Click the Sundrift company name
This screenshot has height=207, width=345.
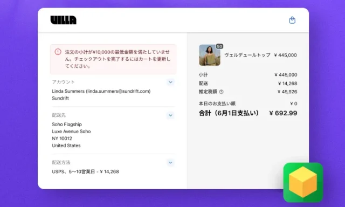(60, 98)
